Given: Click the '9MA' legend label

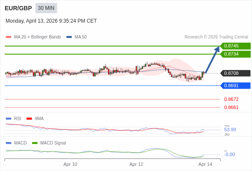Looking at the screenshot, I should [39, 119].
